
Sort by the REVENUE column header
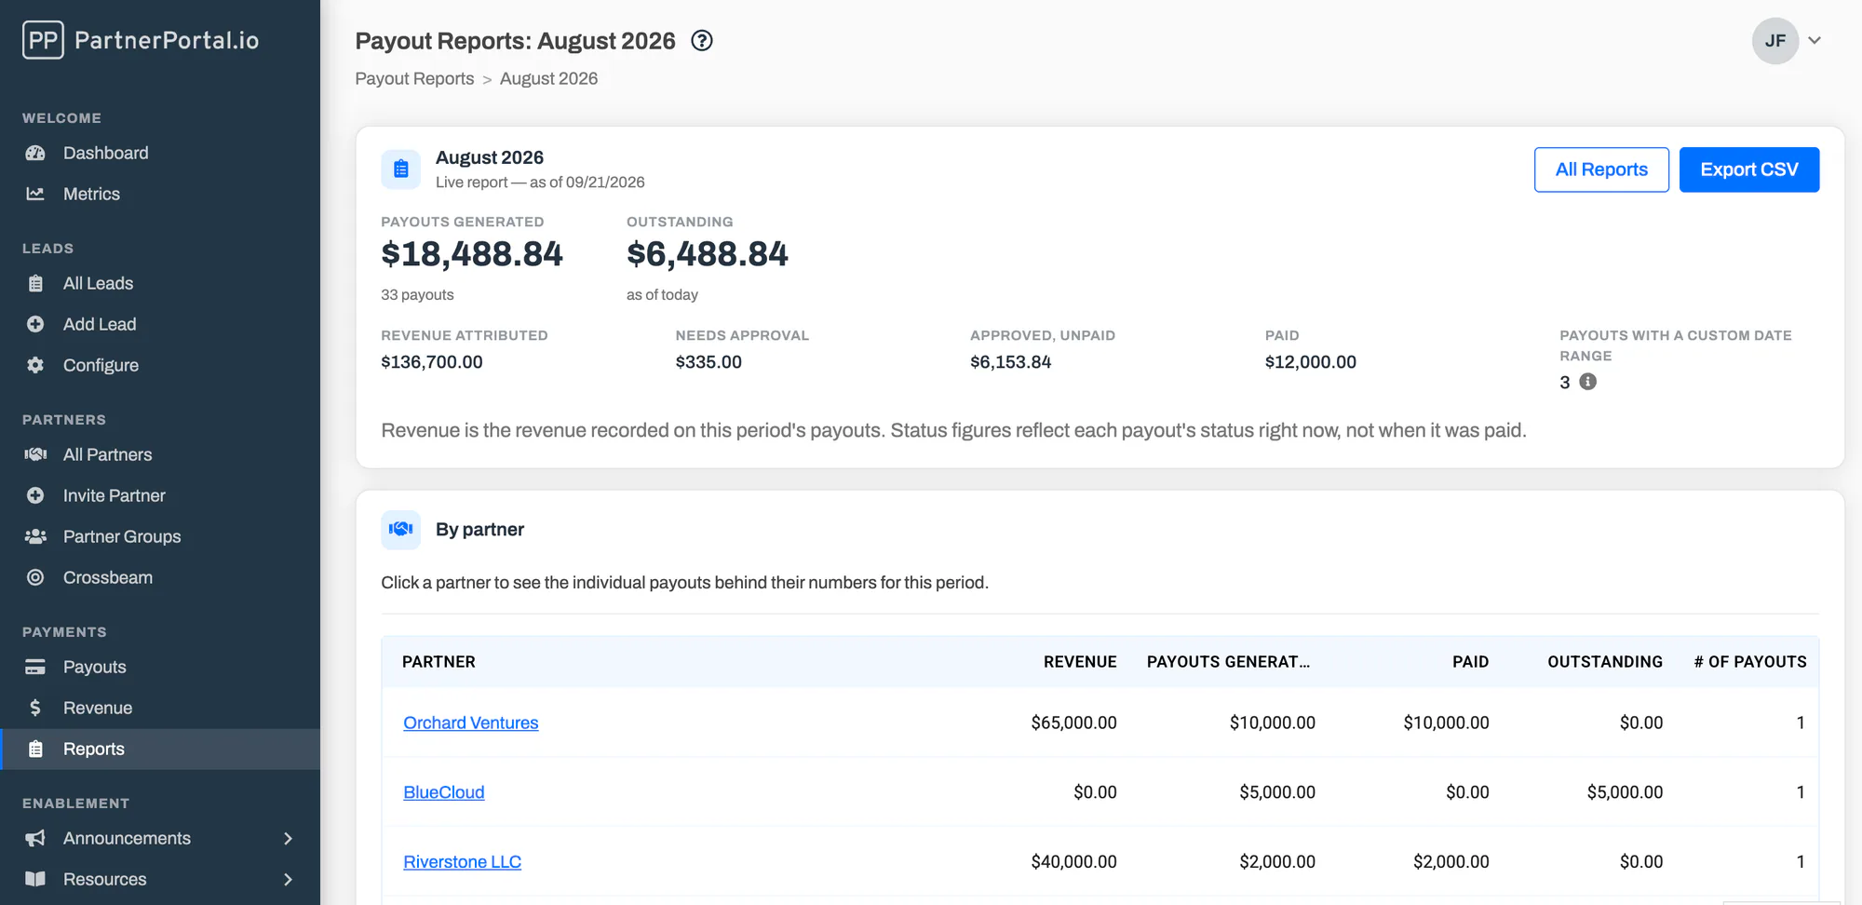(1080, 662)
